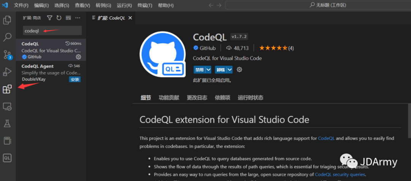Image resolution: width=411 pixels, height=181 pixels.
Task: Install the CodeQL Agent extension
Action: click(x=75, y=79)
